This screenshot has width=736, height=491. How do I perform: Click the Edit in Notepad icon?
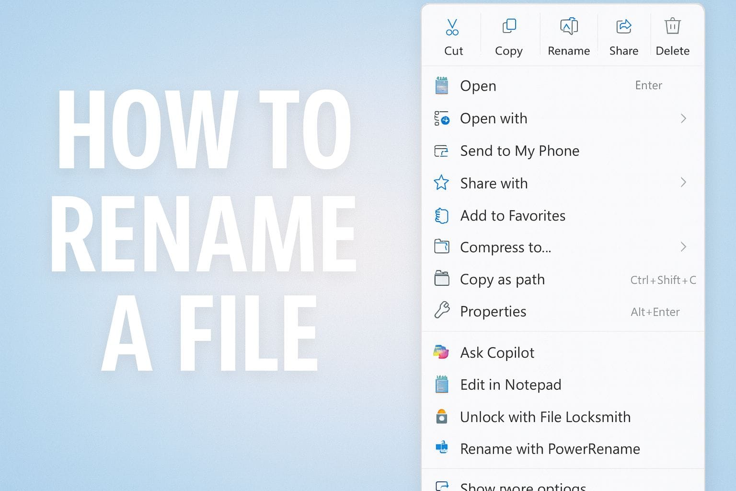[x=441, y=385]
